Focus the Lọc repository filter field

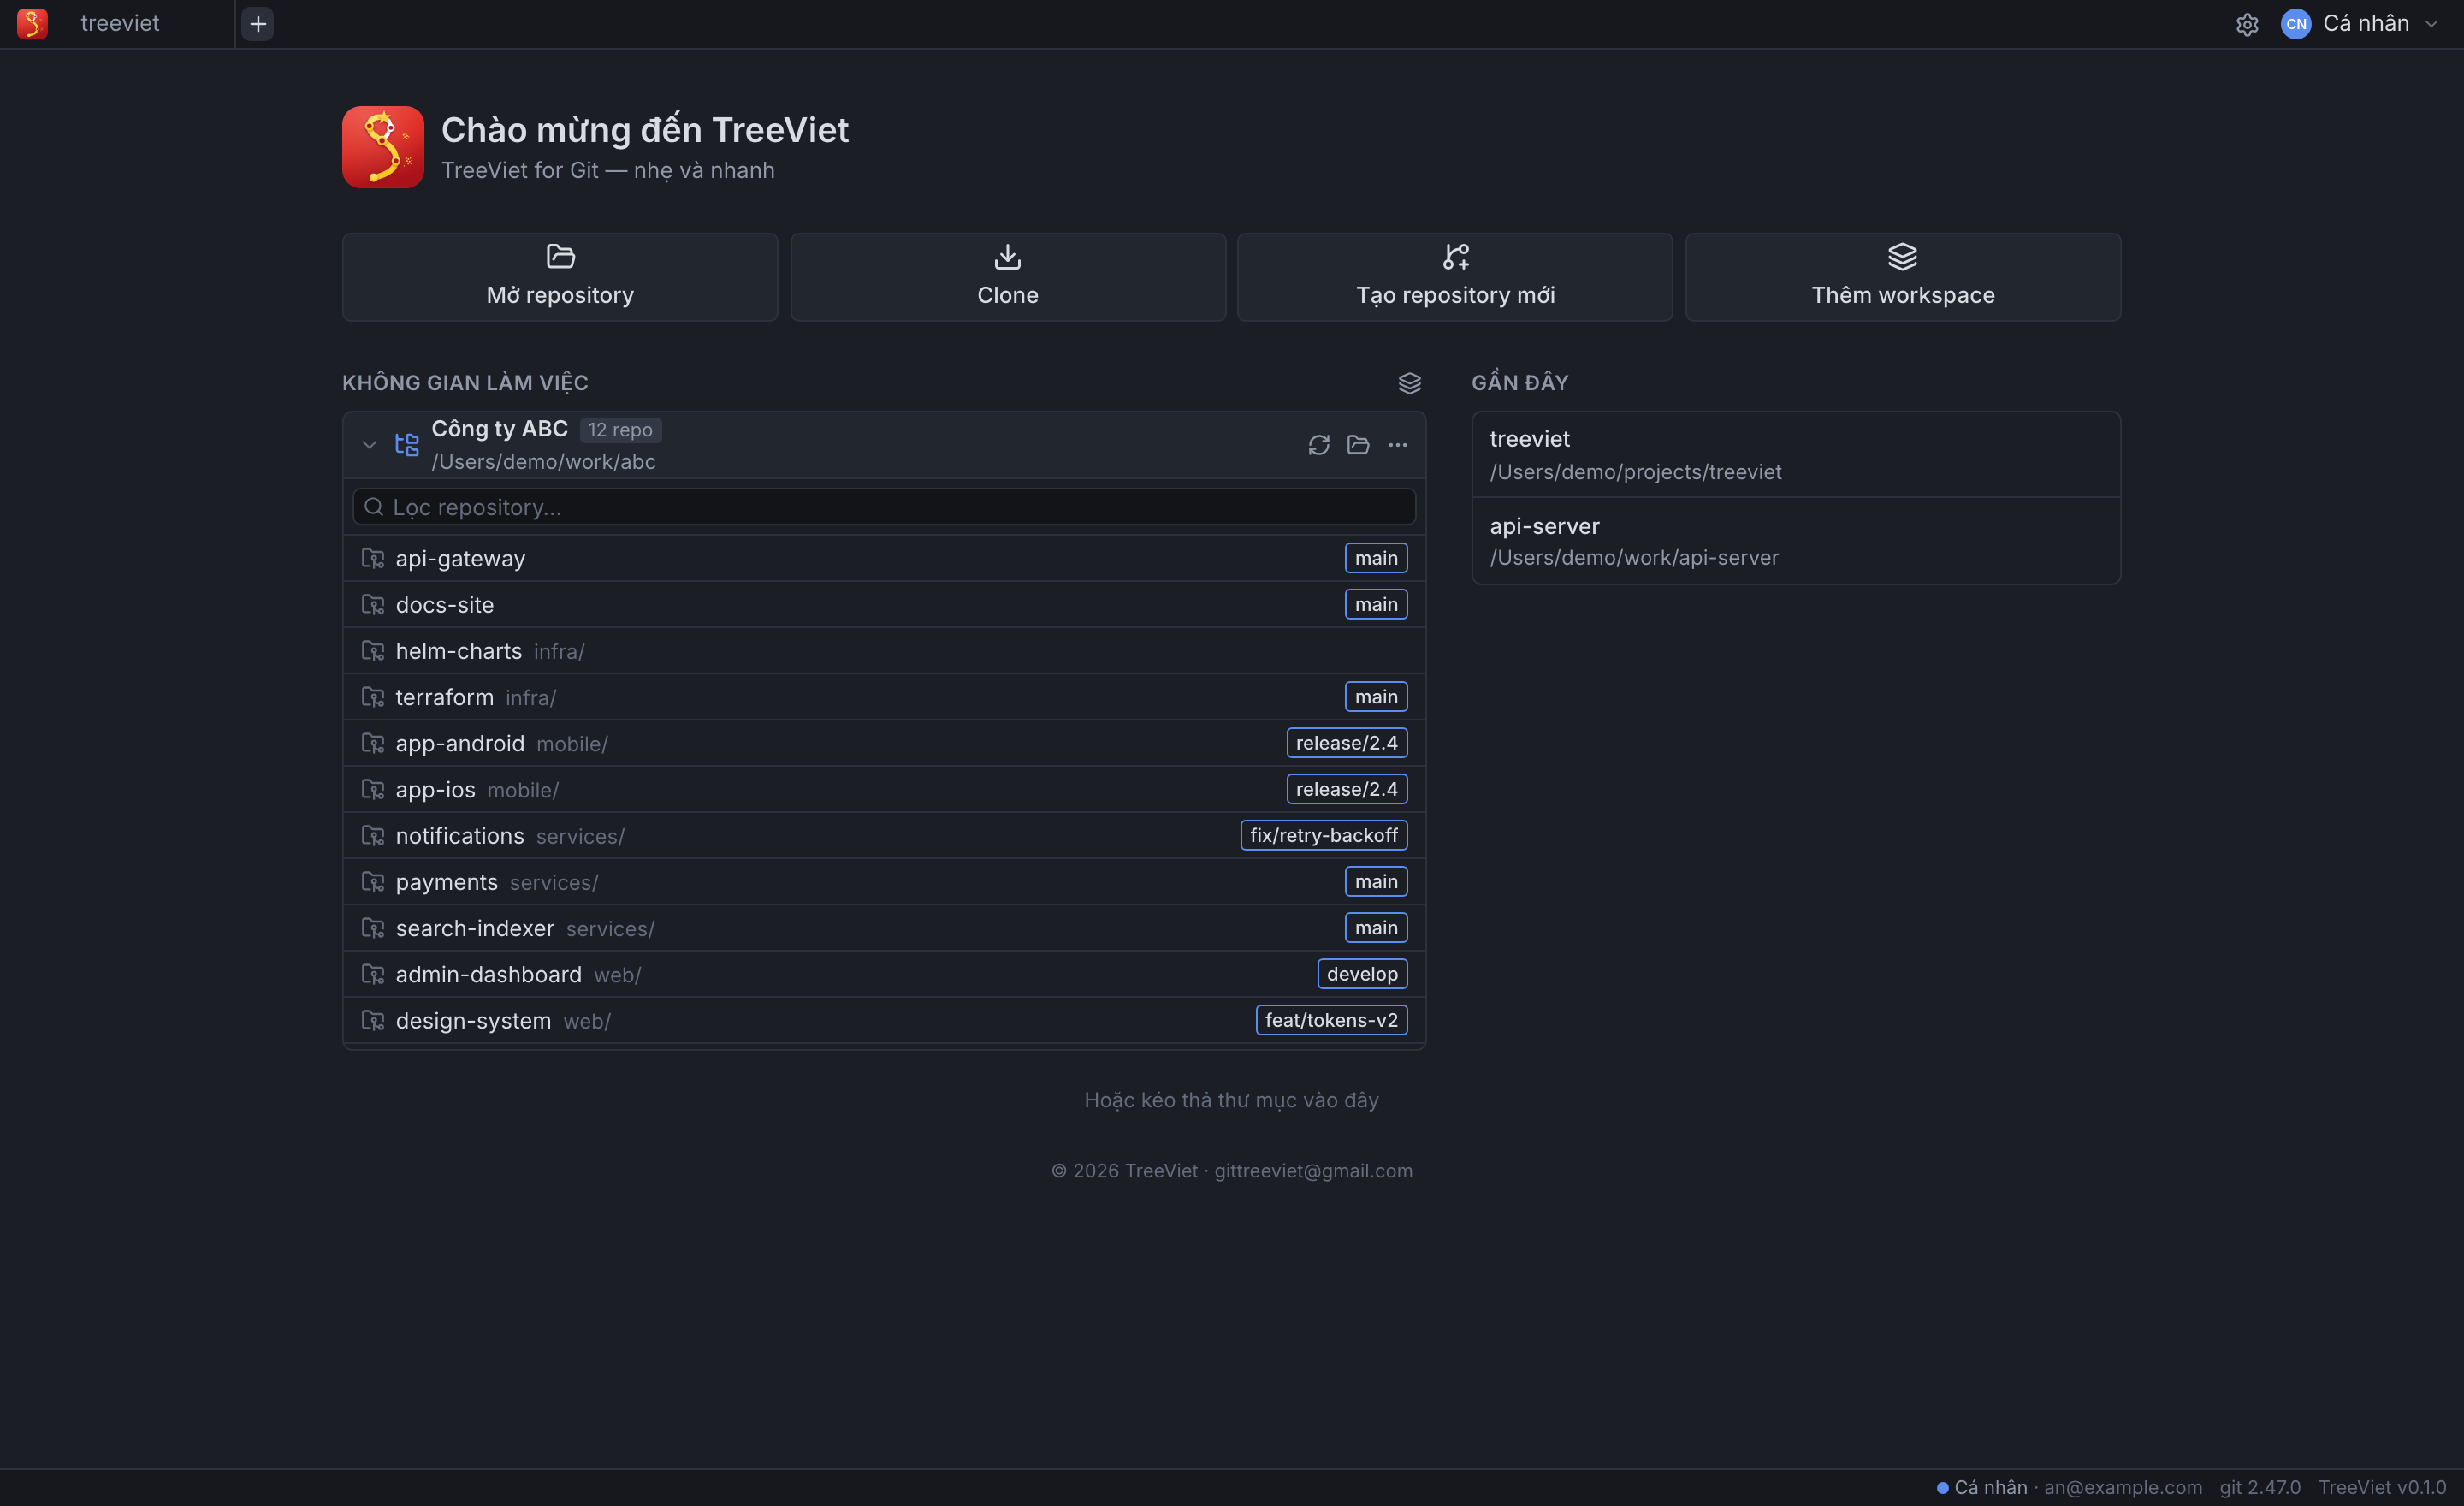[x=884, y=507]
